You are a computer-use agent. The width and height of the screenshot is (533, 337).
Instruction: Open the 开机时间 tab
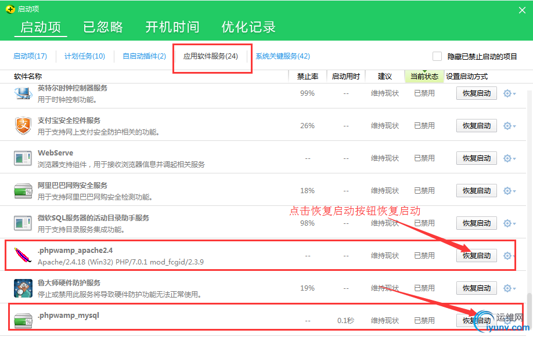pos(172,27)
